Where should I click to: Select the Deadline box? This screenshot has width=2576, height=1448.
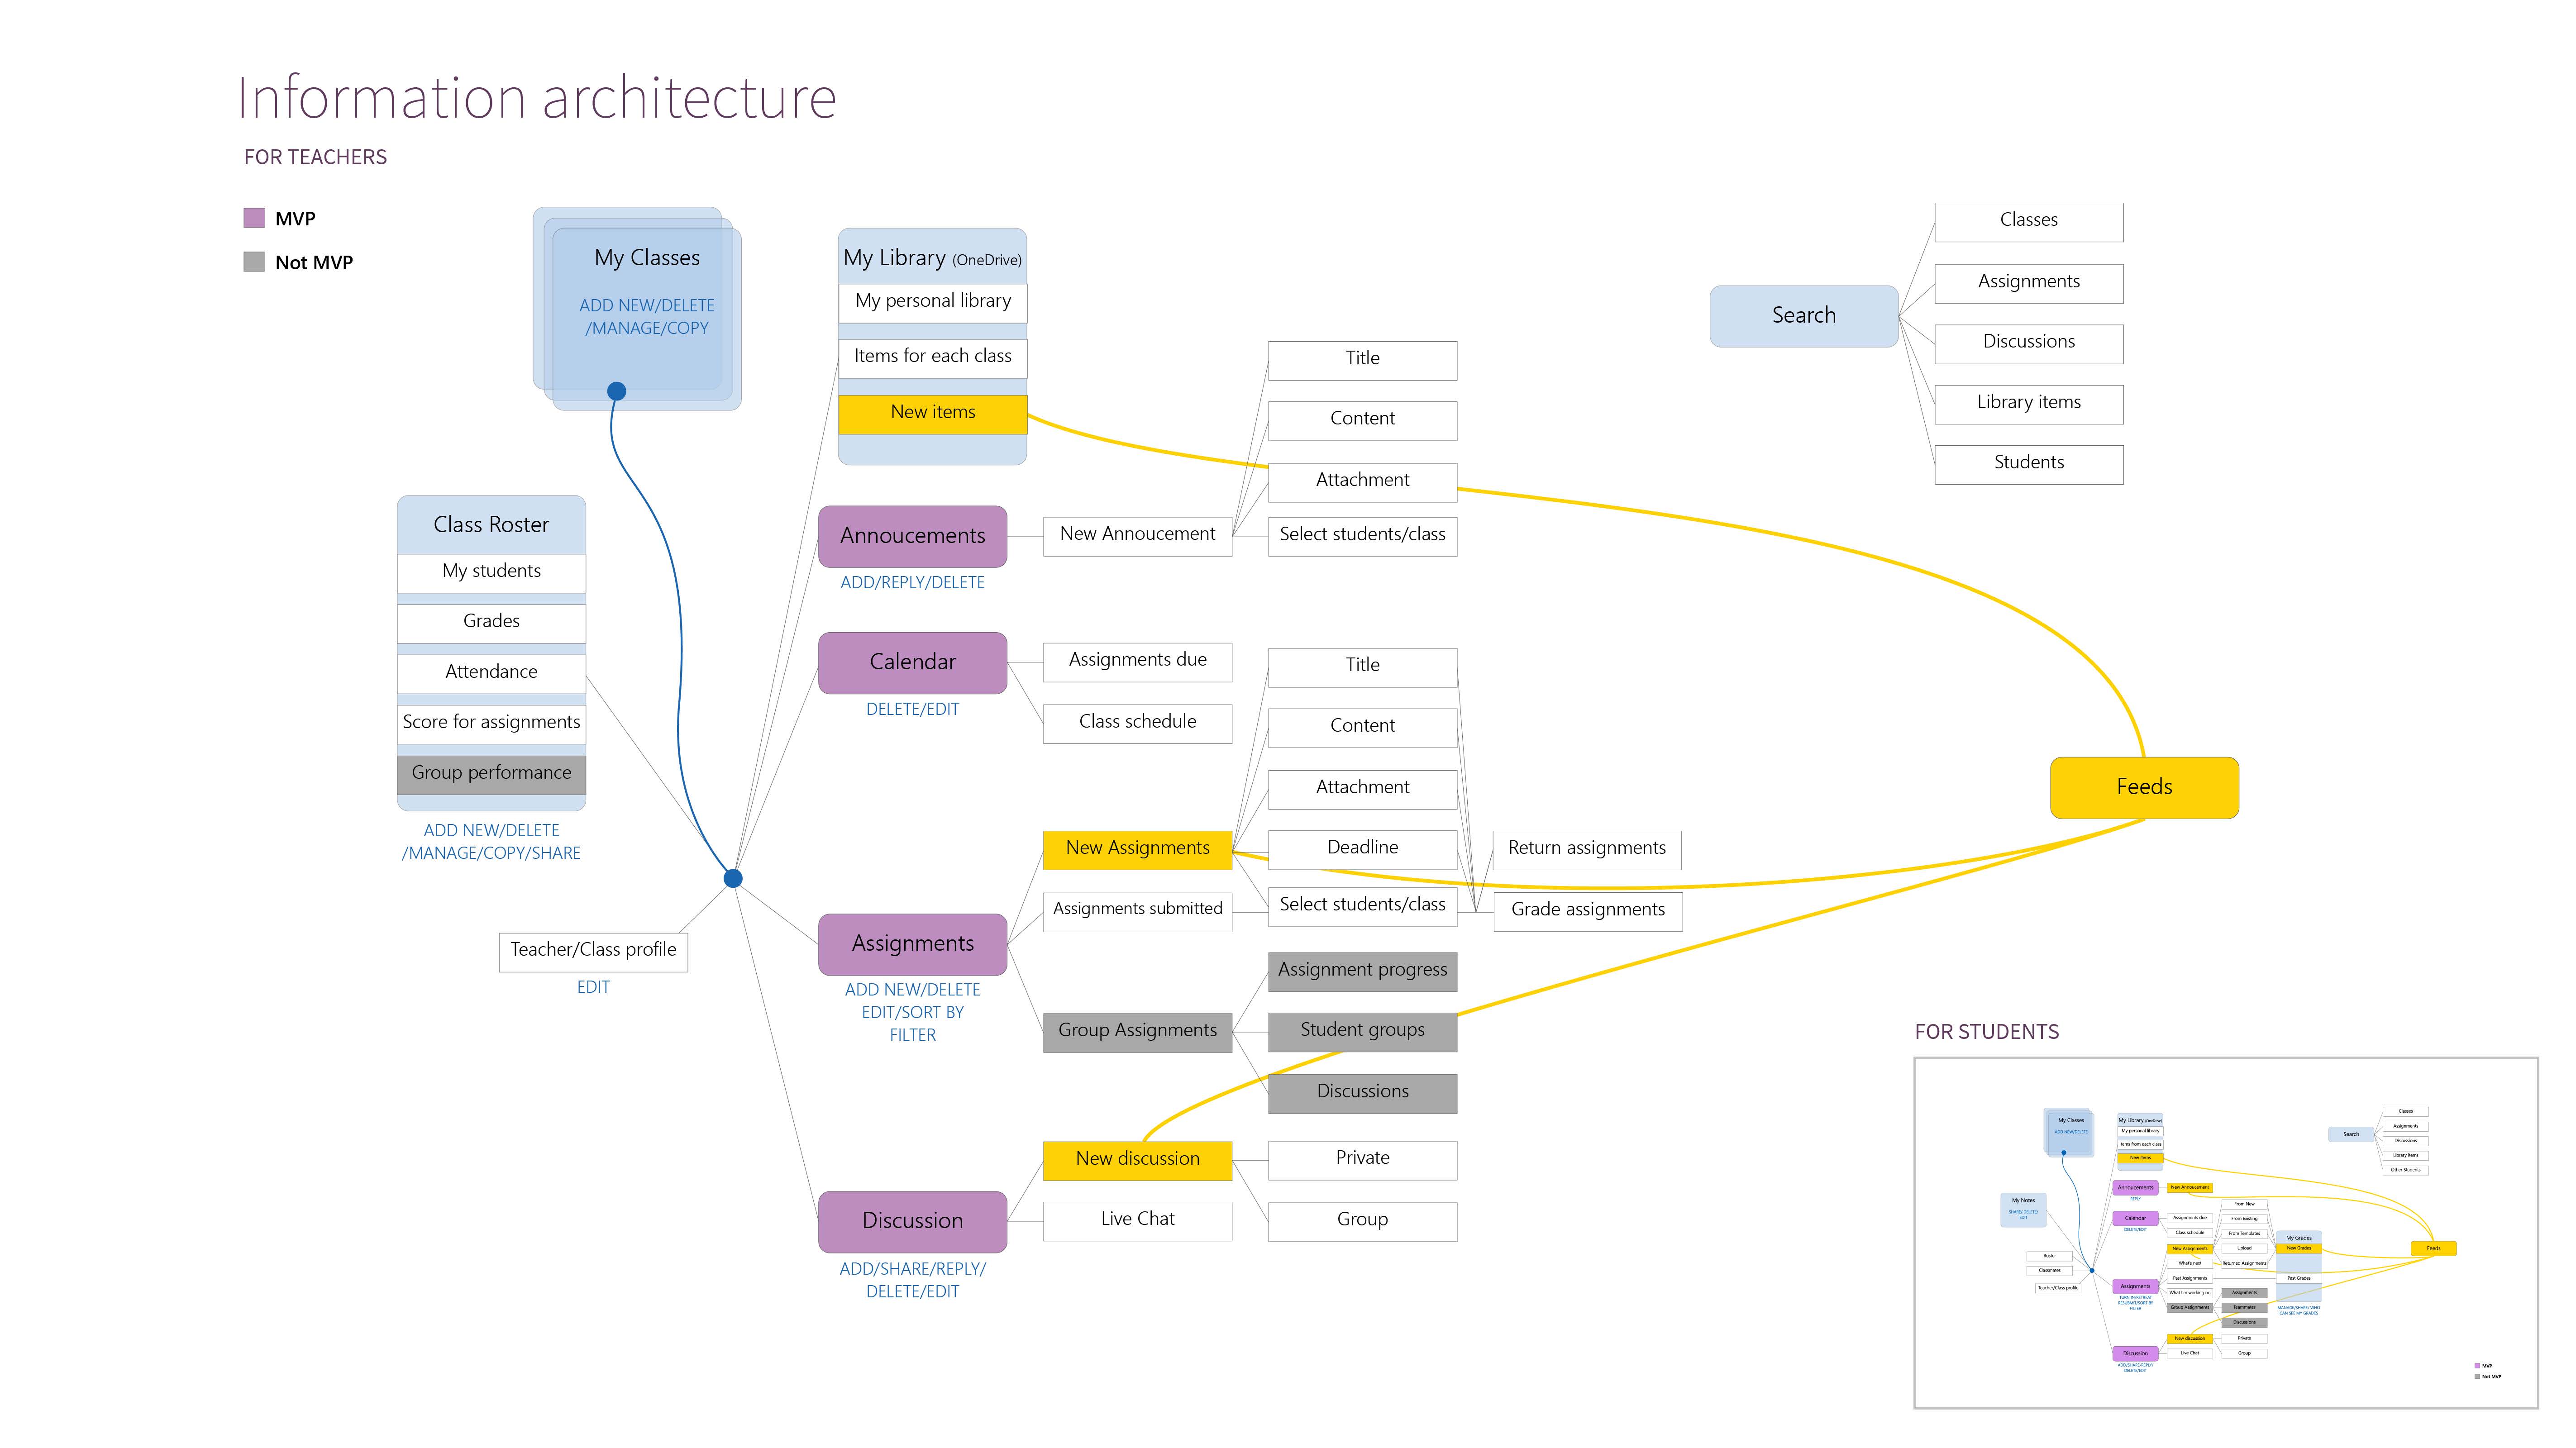[1363, 849]
